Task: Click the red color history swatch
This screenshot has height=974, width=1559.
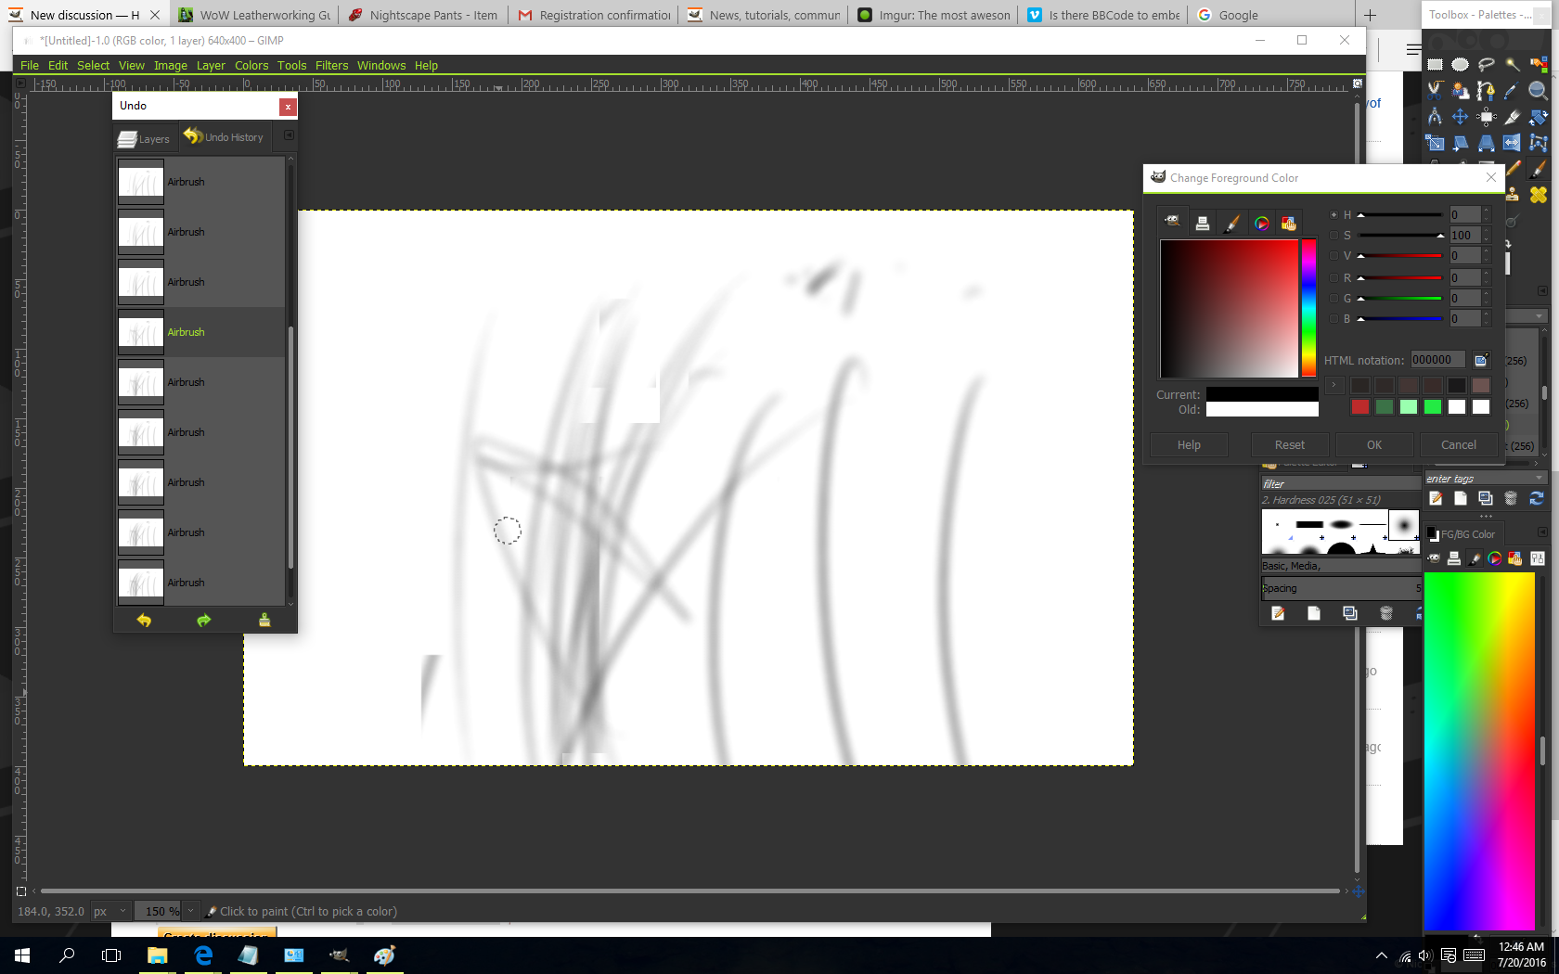Action: click(1360, 406)
